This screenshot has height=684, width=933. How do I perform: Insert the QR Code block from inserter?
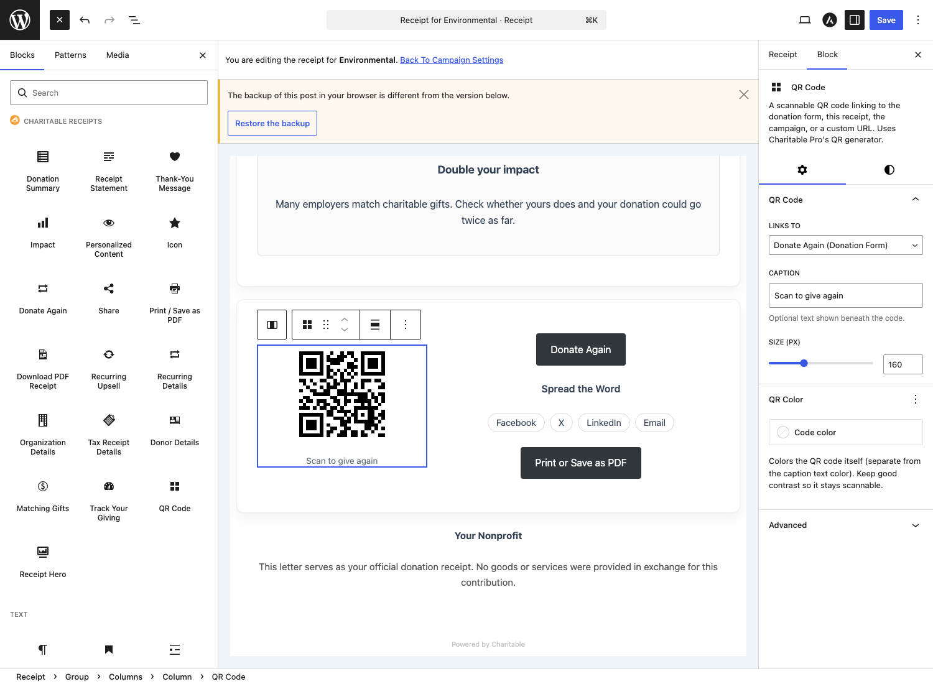(x=175, y=497)
